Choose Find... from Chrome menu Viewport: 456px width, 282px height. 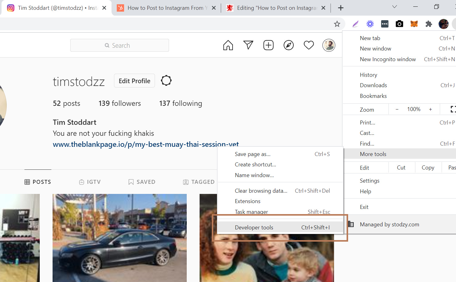tap(399, 144)
